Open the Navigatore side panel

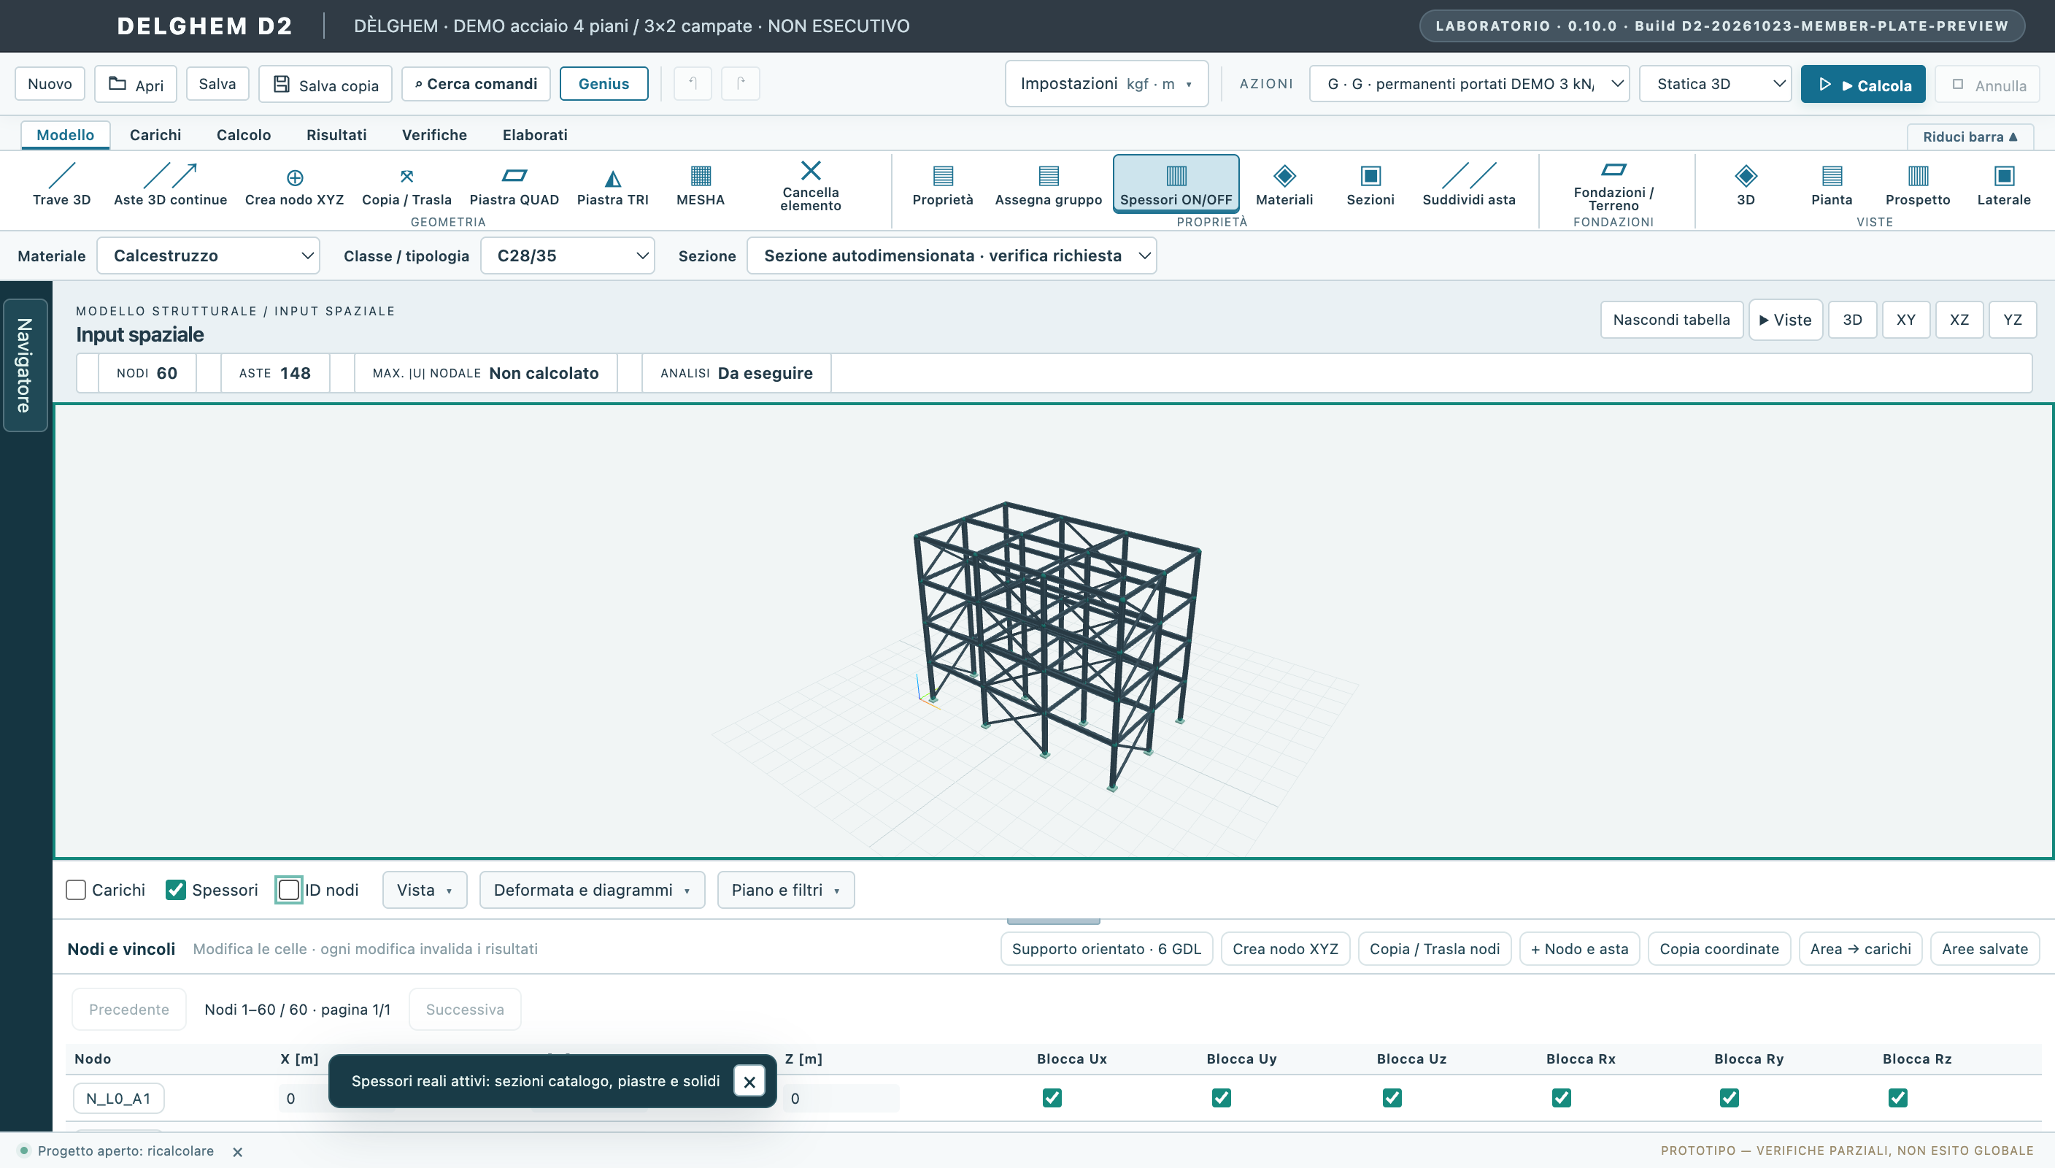(25, 365)
